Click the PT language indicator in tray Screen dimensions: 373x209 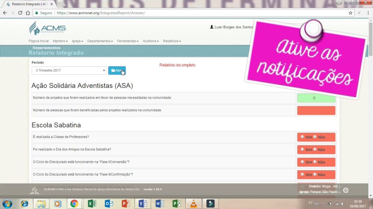point(311,203)
